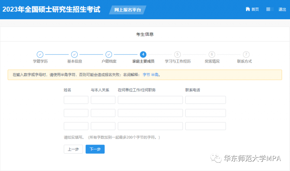Select the 户籍档案 step label

coord(109,61)
